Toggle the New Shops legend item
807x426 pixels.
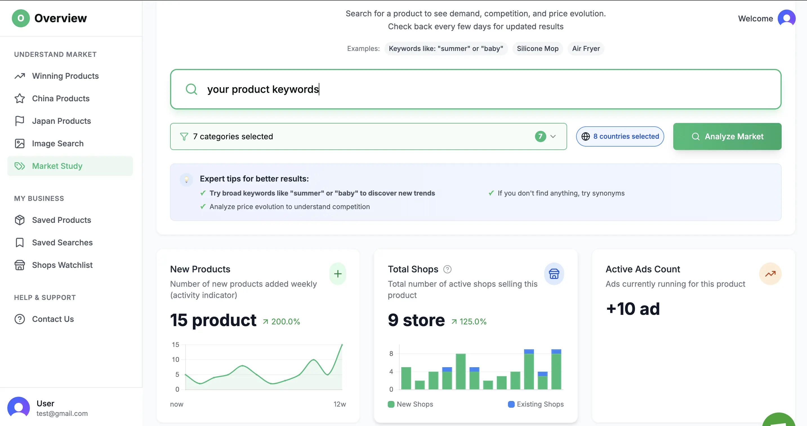(410, 404)
